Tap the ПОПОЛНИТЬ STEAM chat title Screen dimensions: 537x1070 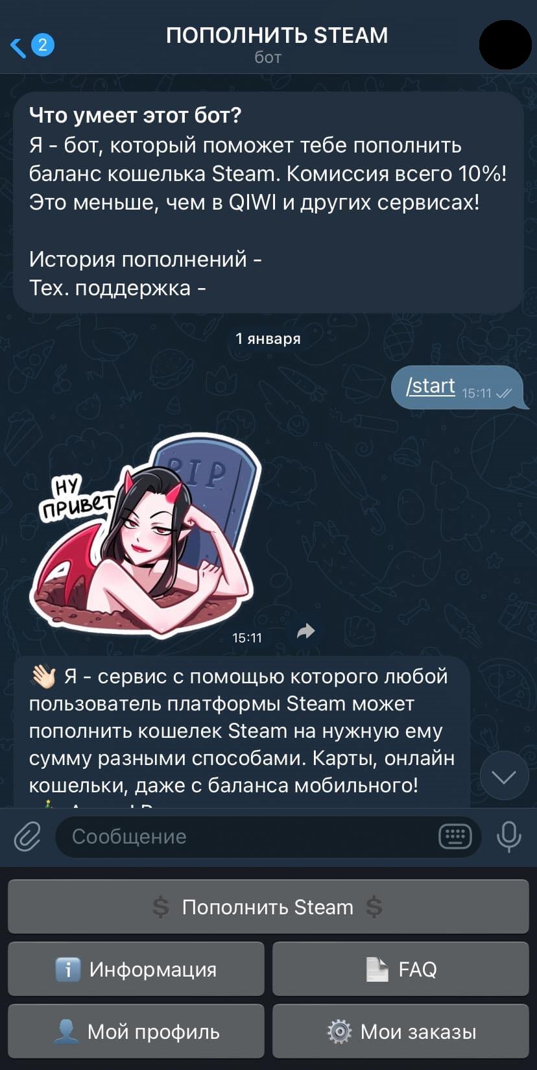tap(277, 35)
